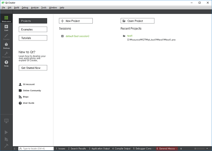This screenshot has width=212, height=151.
Task: Click the test1 folder icon
Action: [x=124, y=36]
